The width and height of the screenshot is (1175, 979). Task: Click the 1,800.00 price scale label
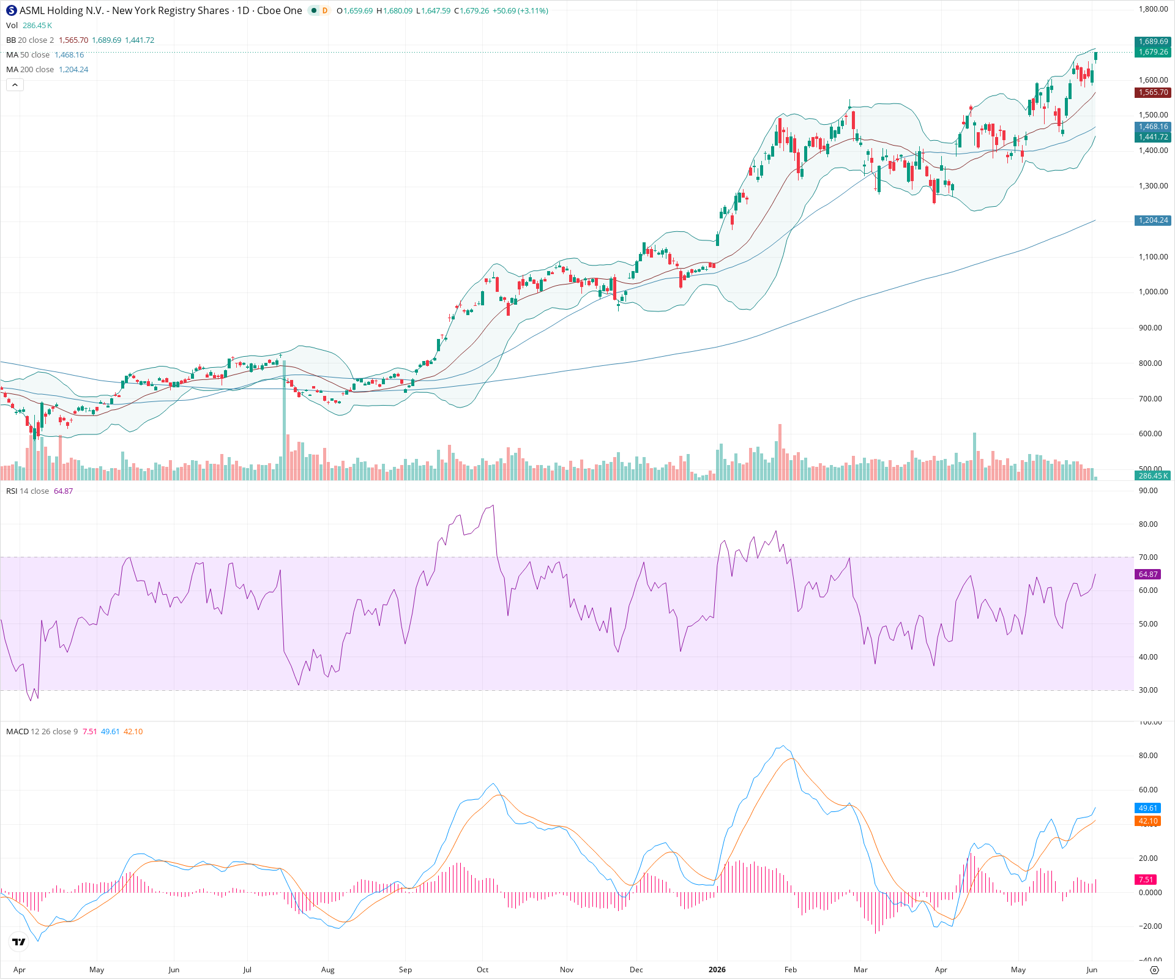[x=1153, y=9]
